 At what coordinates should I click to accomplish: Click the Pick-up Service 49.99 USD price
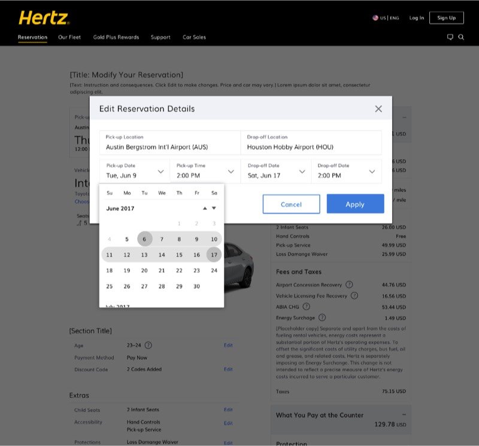394,245
